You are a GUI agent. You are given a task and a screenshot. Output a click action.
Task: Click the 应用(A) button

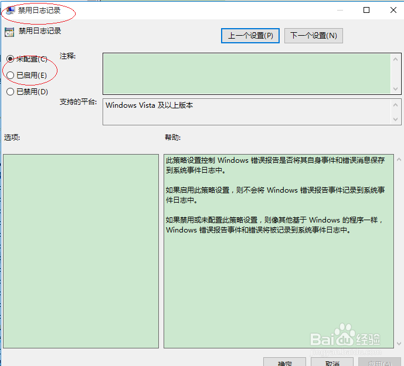tap(380, 362)
